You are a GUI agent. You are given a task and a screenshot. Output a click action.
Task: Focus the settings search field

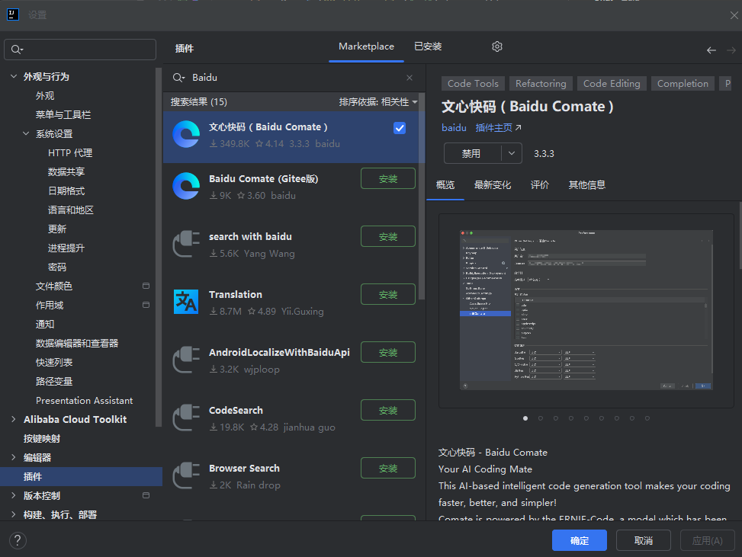pyautogui.click(x=80, y=50)
